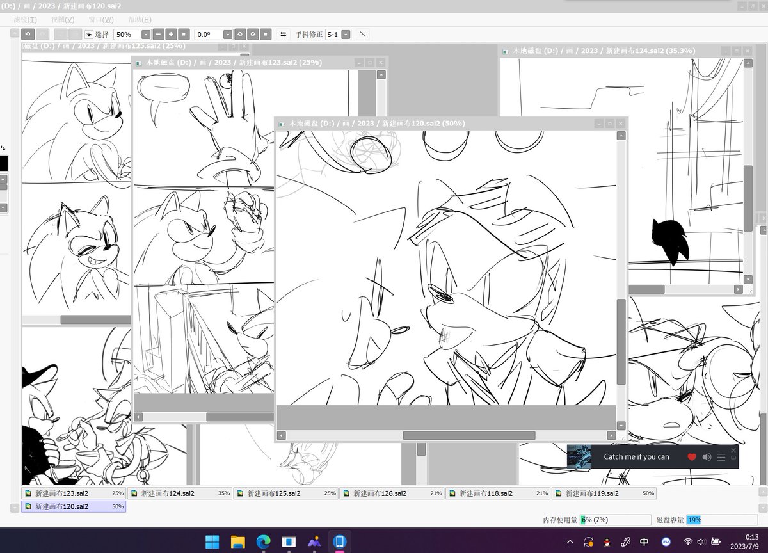
Task: Switch to the 新建画布125.sai2 document tab
Action: tap(286, 493)
